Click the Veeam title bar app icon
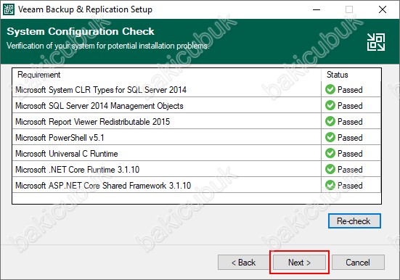Viewport: 400px width, 280px height. [9, 9]
